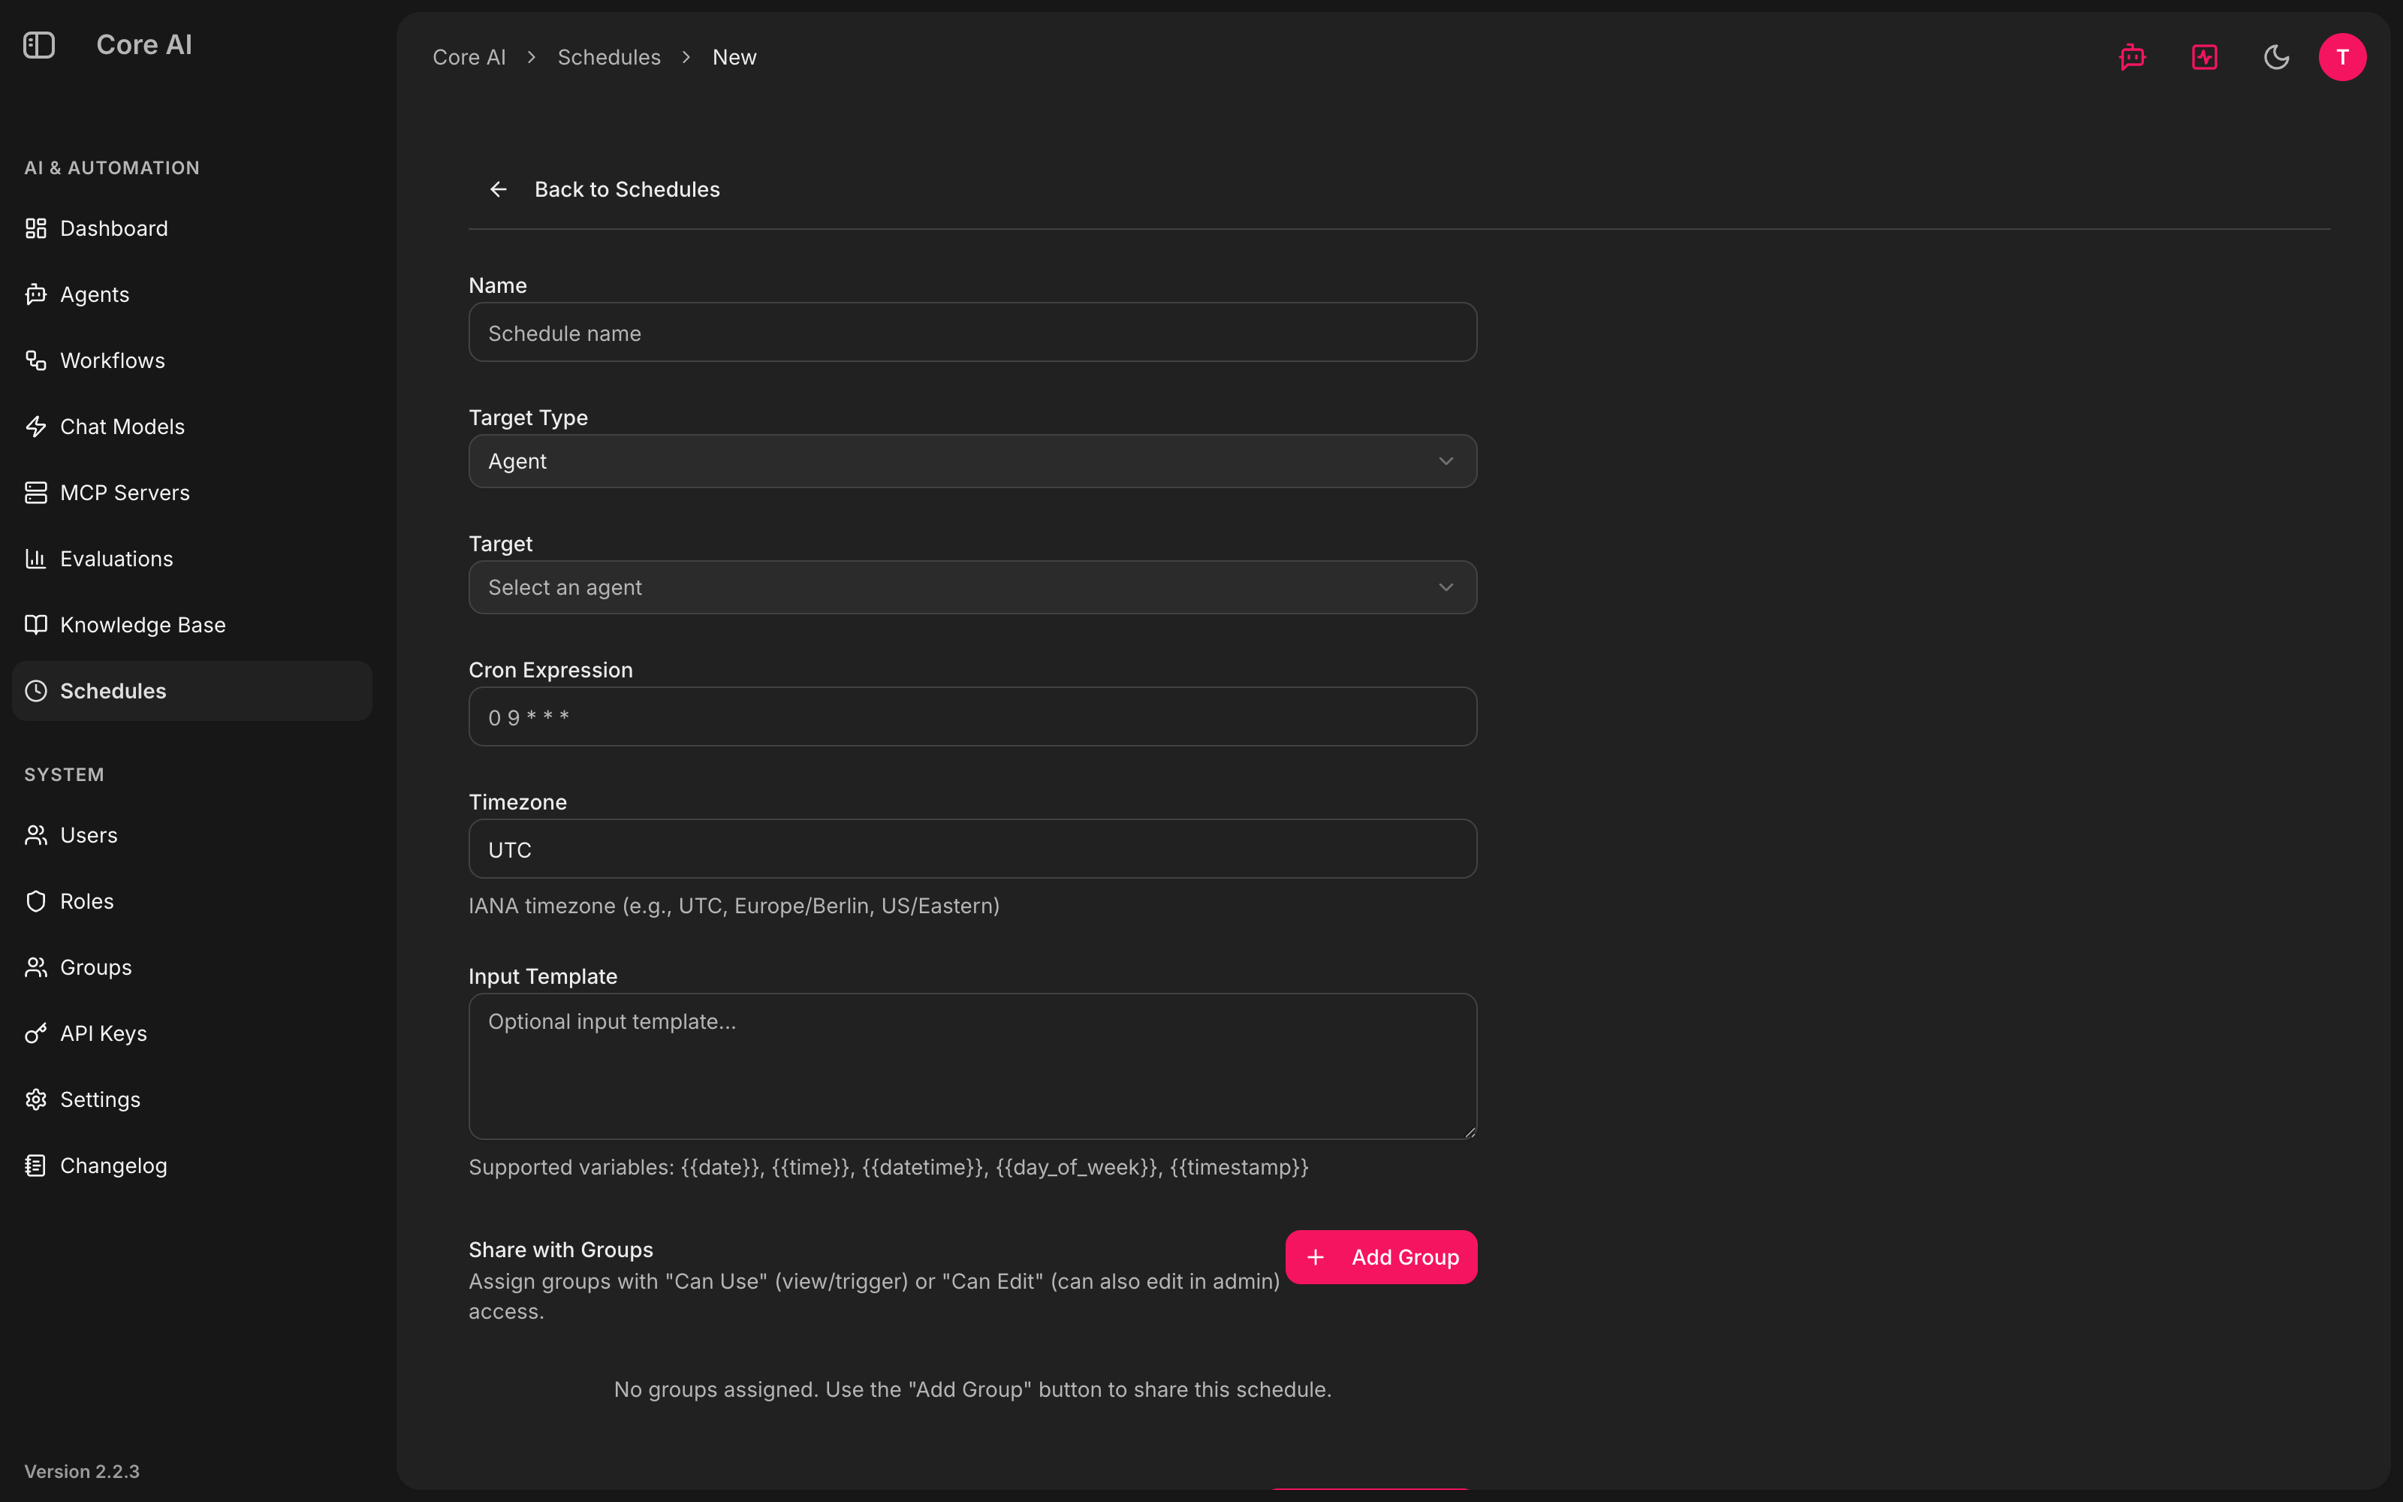2403x1502 pixels.
Task: Open Knowledge Base menu item
Action: coord(191,625)
